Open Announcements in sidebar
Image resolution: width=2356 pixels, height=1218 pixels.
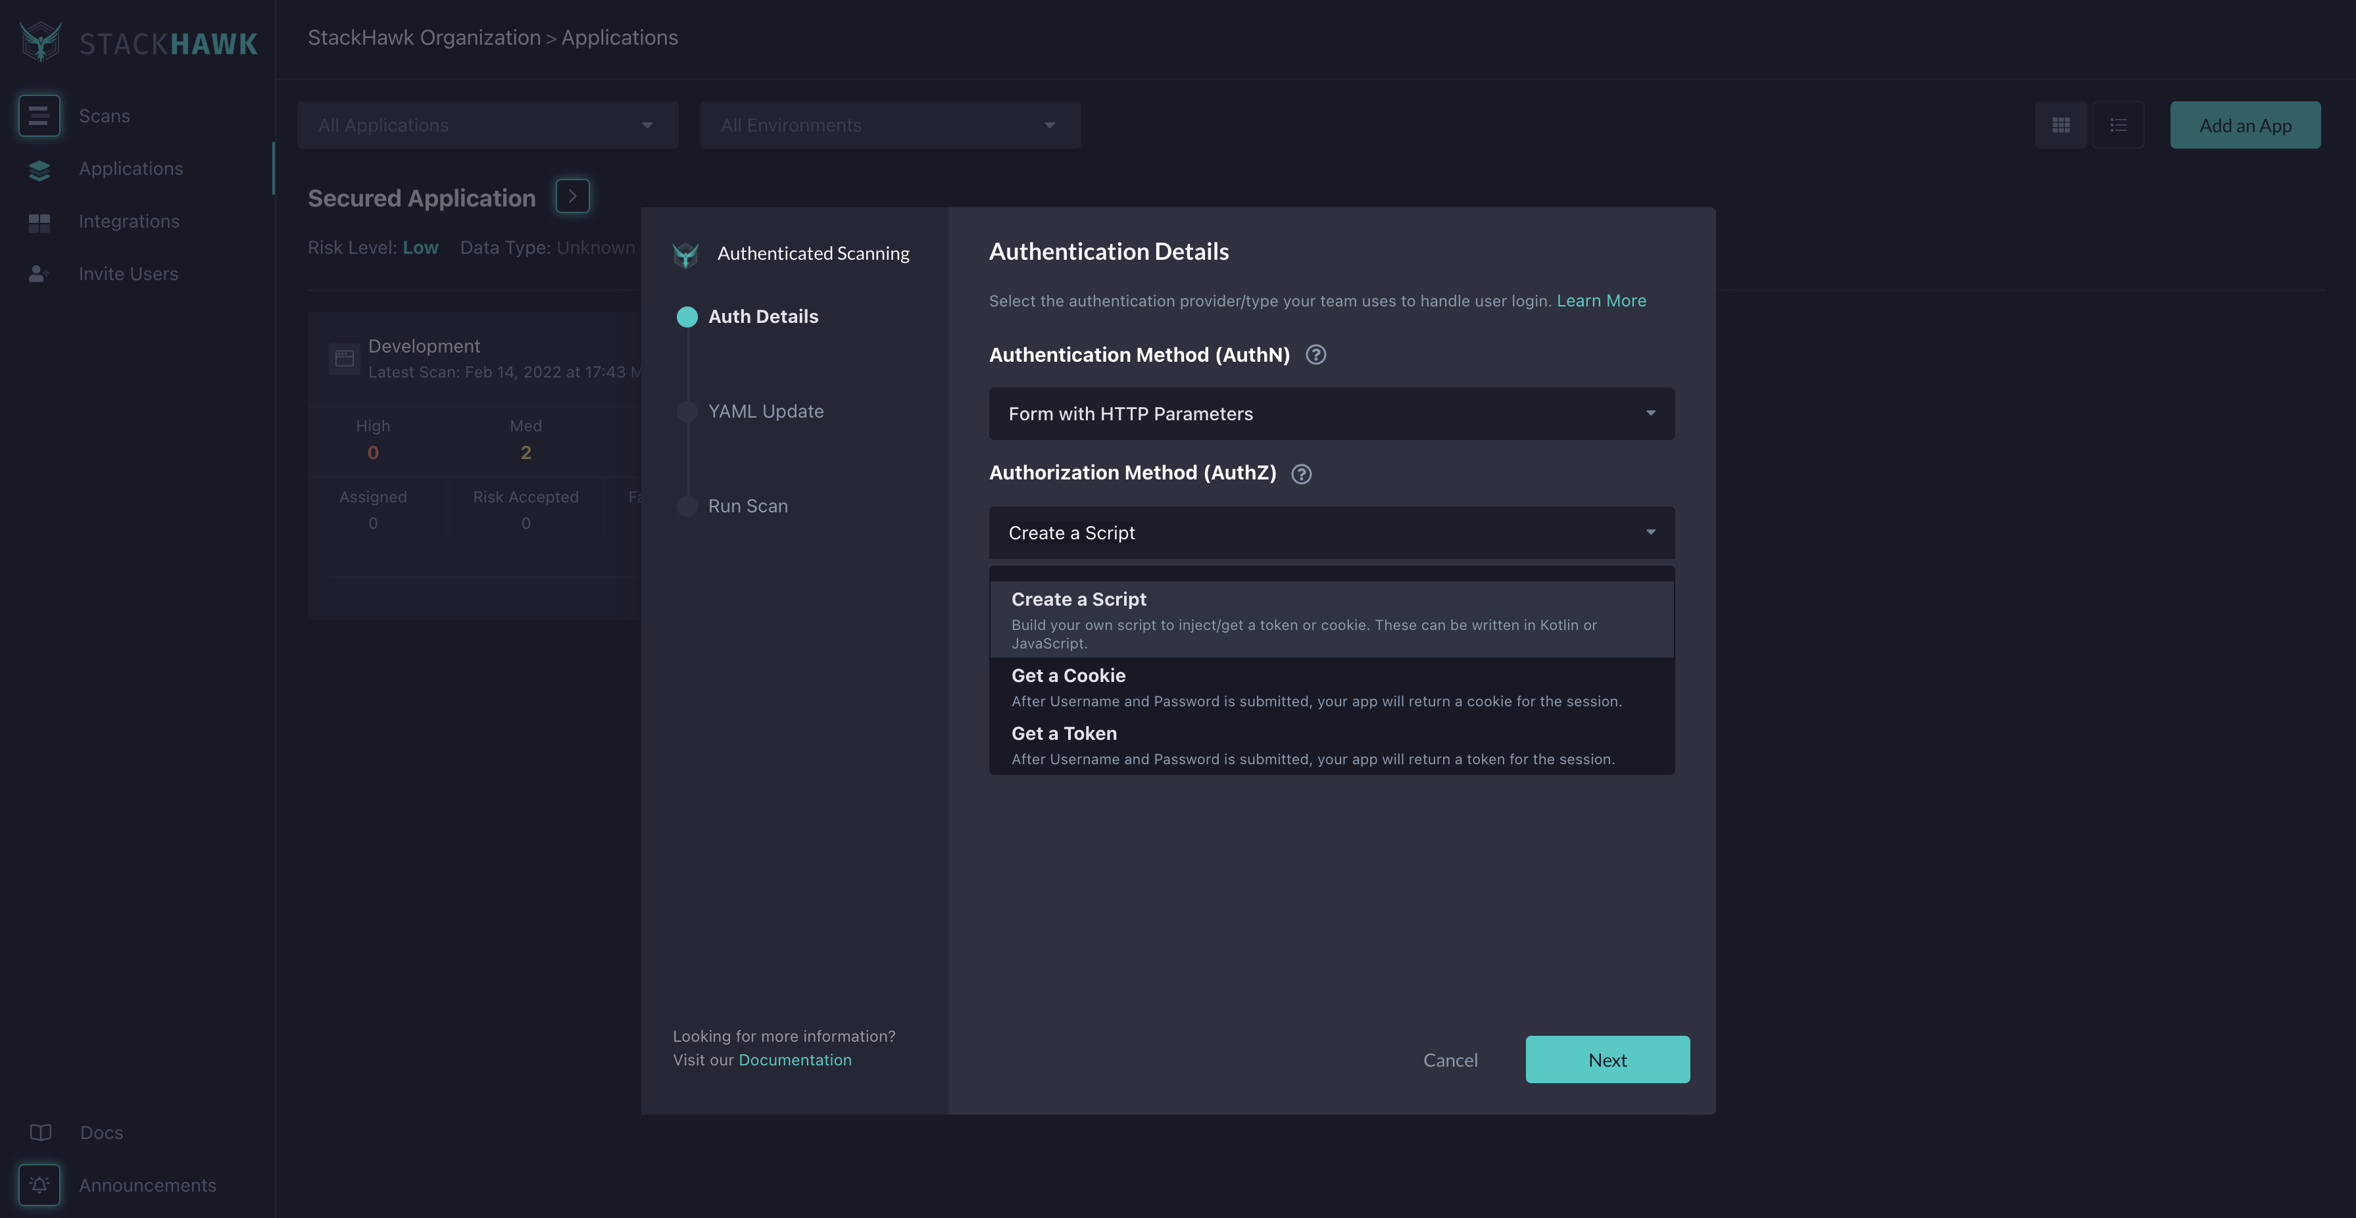147,1185
